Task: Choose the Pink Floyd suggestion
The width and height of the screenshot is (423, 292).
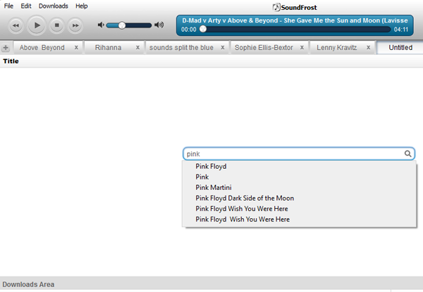Action: pyautogui.click(x=299, y=166)
